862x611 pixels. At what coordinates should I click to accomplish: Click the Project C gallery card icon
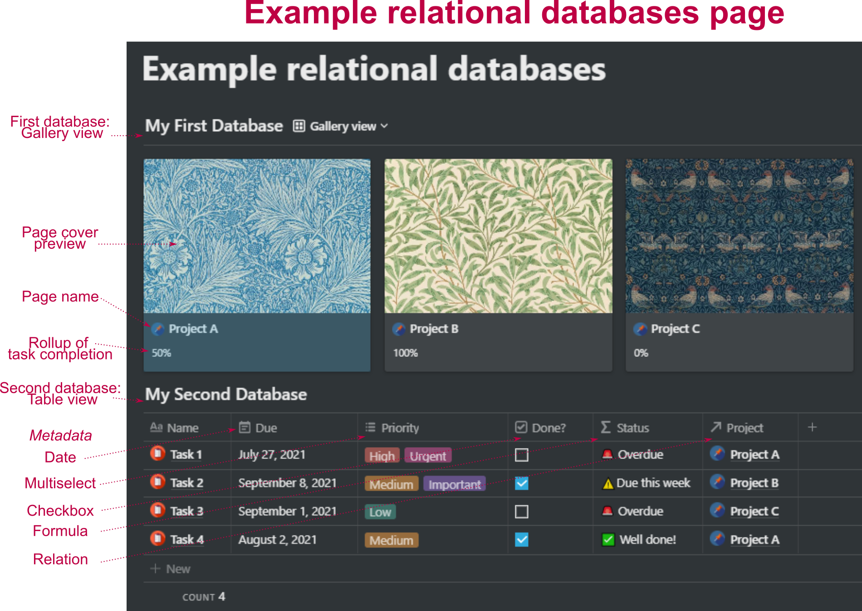[640, 329]
